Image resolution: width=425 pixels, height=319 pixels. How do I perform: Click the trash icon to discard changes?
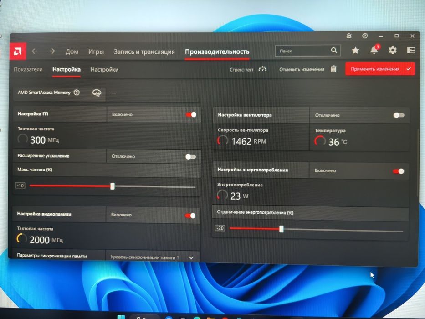point(333,69)
